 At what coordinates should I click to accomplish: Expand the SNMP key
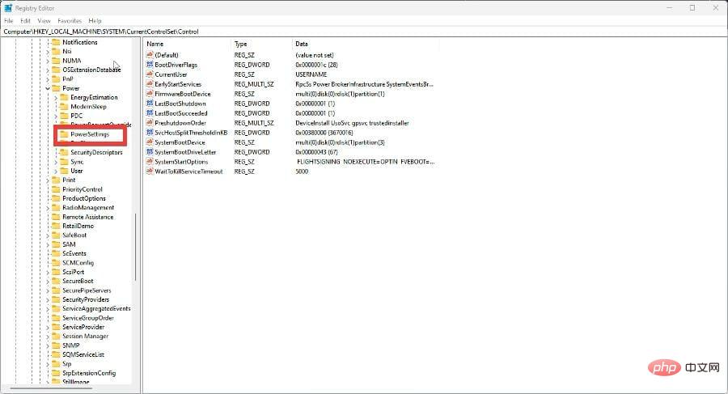point(48,345)
